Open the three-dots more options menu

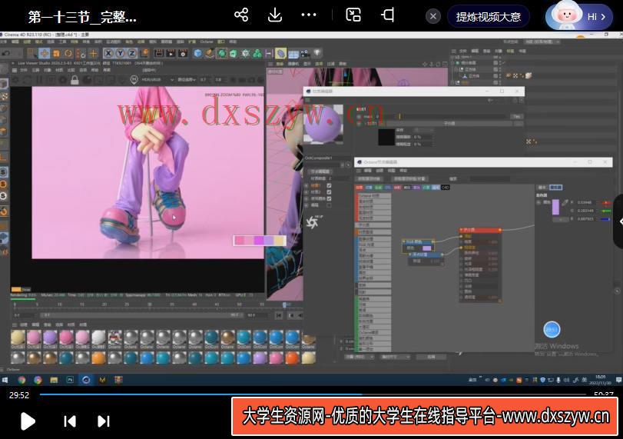(309, 15)
